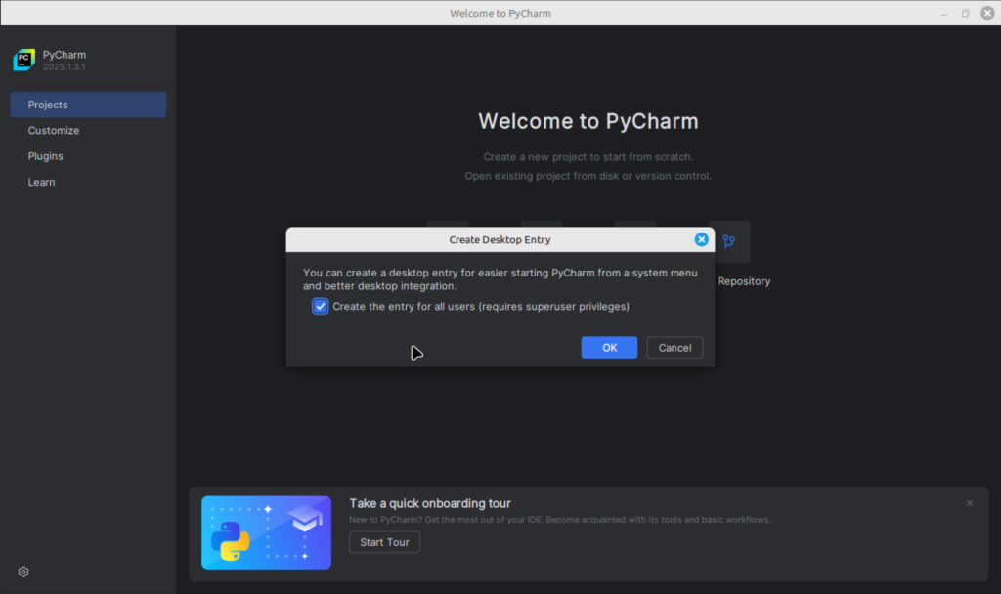Open the settings gear in bottom-left corner
Viewport: 1001px width, 594px height.
coord(22,572)
